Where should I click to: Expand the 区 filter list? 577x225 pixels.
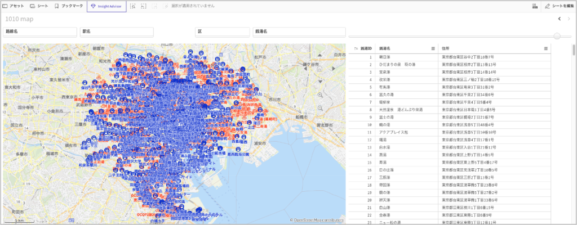222,32
